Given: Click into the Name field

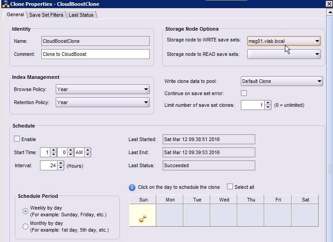Looking at the screenshot, I should coord(95,41).
